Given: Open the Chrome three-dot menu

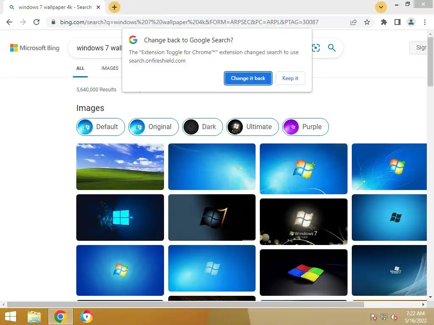Looking at the screenshot, I should click(x=425, y=22).
